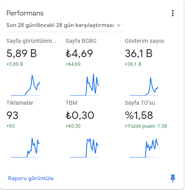Click the ₺0,30 TBM value
The width and height of the screenshot is (185, 190).
point(80,115)
